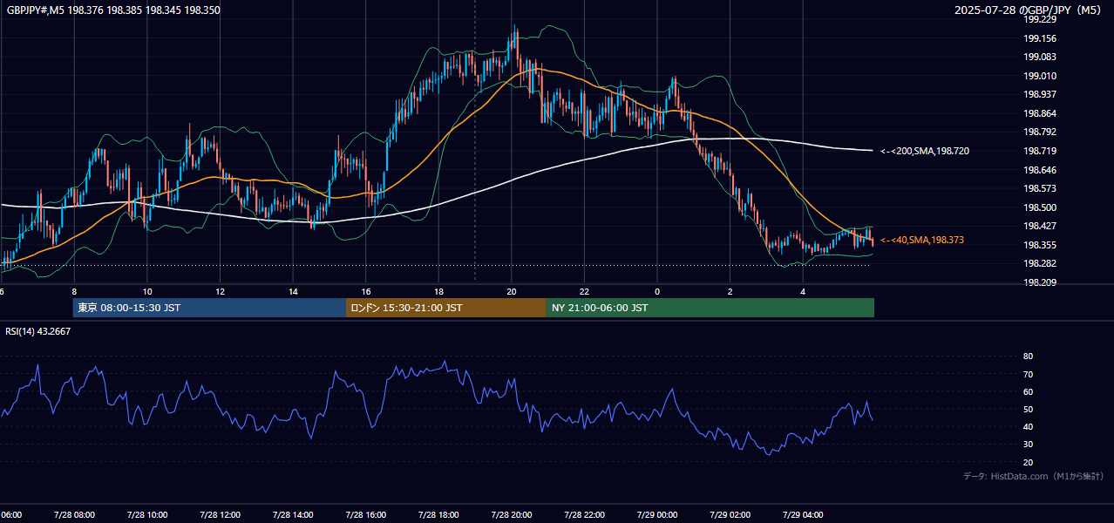This screenshot has height=523, width=1114.
Task: Click RSI scale level 60
Action: 1029,391
